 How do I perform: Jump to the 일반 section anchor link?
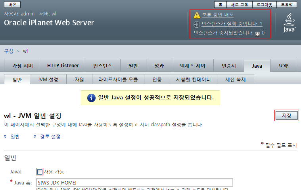pos(15,137)
